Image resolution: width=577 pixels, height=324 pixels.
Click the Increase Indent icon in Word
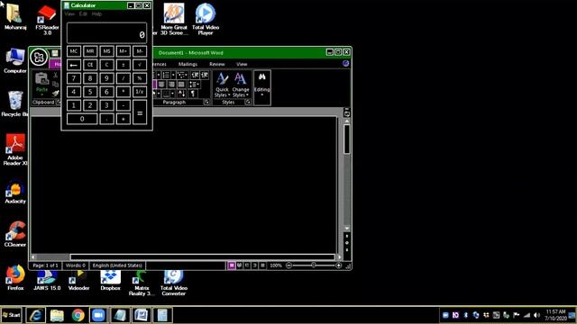pyautogui.click(x=205, y=76)
